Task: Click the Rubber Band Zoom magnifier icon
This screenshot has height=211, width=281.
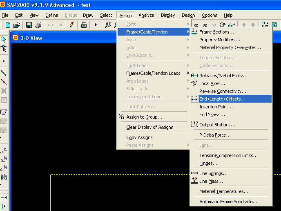Action: (108, 25)
